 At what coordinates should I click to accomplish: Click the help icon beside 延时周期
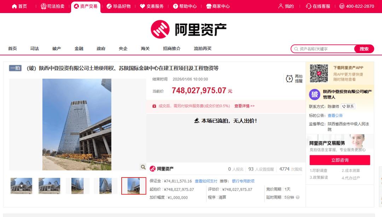tap(298, 198)
